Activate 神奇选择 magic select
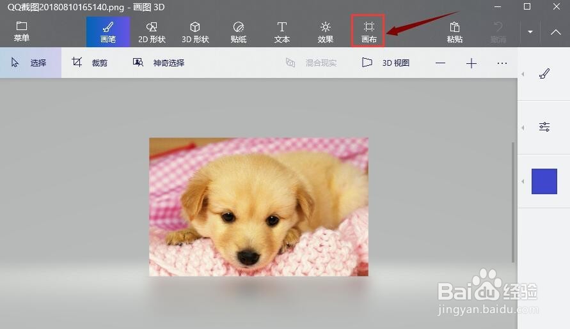570x329 pixels. click(x=159, y=63)
